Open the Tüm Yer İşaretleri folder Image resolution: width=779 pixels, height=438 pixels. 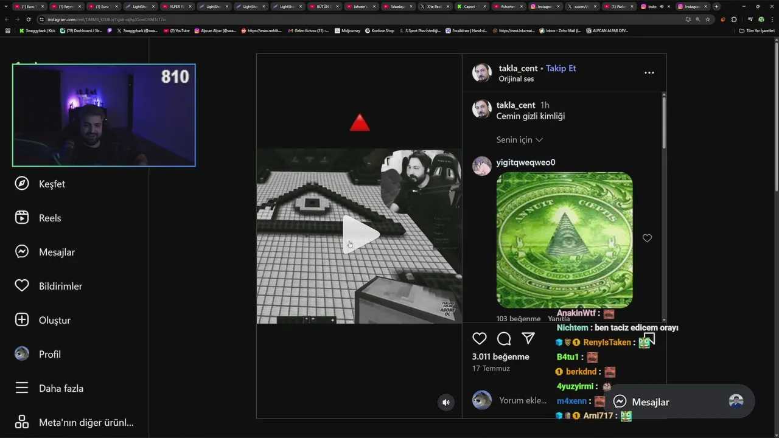(x=756, y=30)
